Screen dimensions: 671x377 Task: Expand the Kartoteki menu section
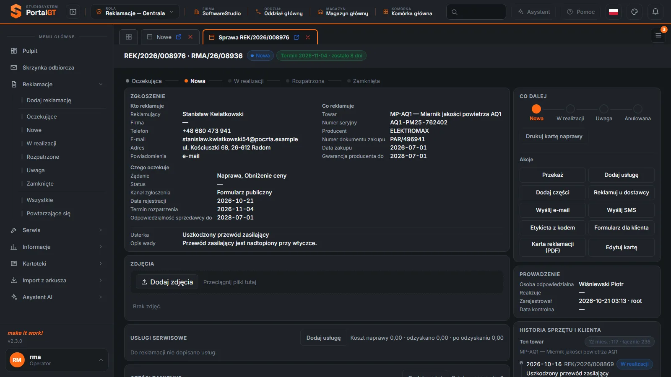point(57,263)
